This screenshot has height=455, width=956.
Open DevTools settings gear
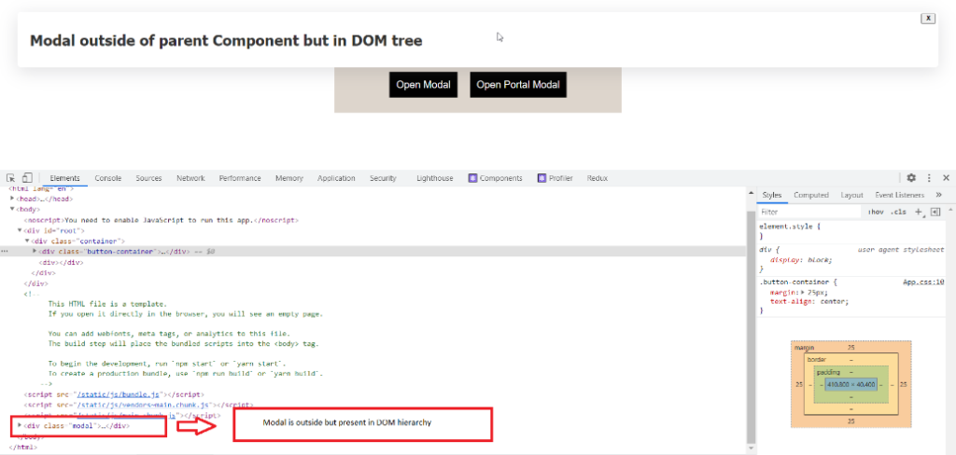pos(911,178)
